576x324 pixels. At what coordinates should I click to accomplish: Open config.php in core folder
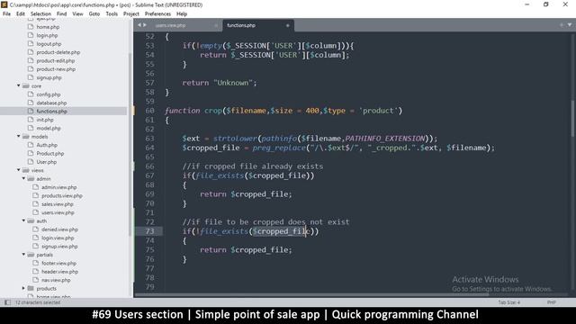click(x=49, y=94)
